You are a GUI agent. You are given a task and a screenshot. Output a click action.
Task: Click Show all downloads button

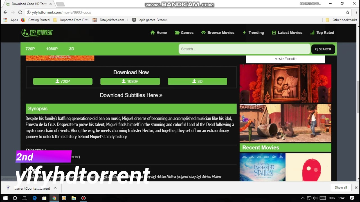[x=341, y=187]
